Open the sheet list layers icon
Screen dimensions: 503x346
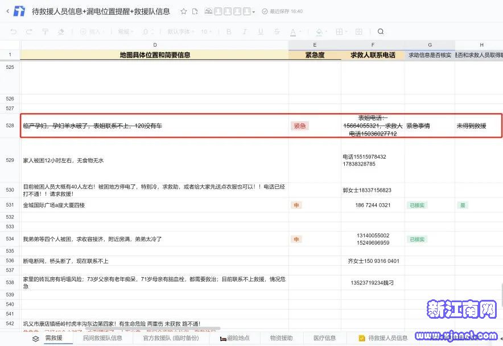(35, 338)
